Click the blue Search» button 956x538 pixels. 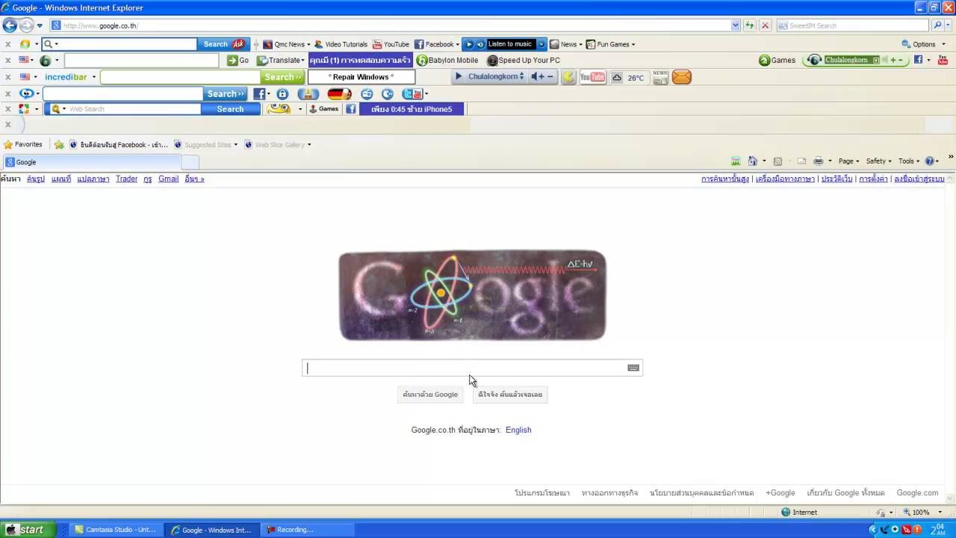[x=226, y=93]
